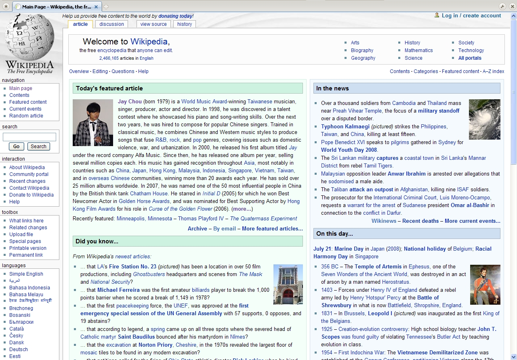Open Special pages link

25,241
